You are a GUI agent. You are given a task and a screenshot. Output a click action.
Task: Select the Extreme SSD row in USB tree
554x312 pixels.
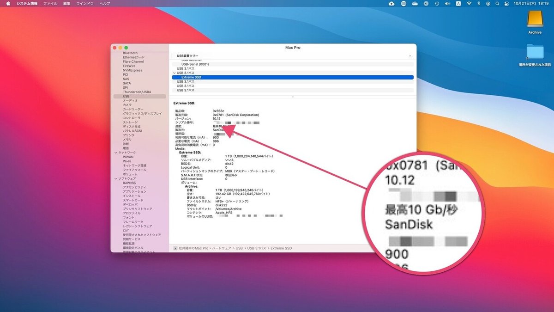293,77
